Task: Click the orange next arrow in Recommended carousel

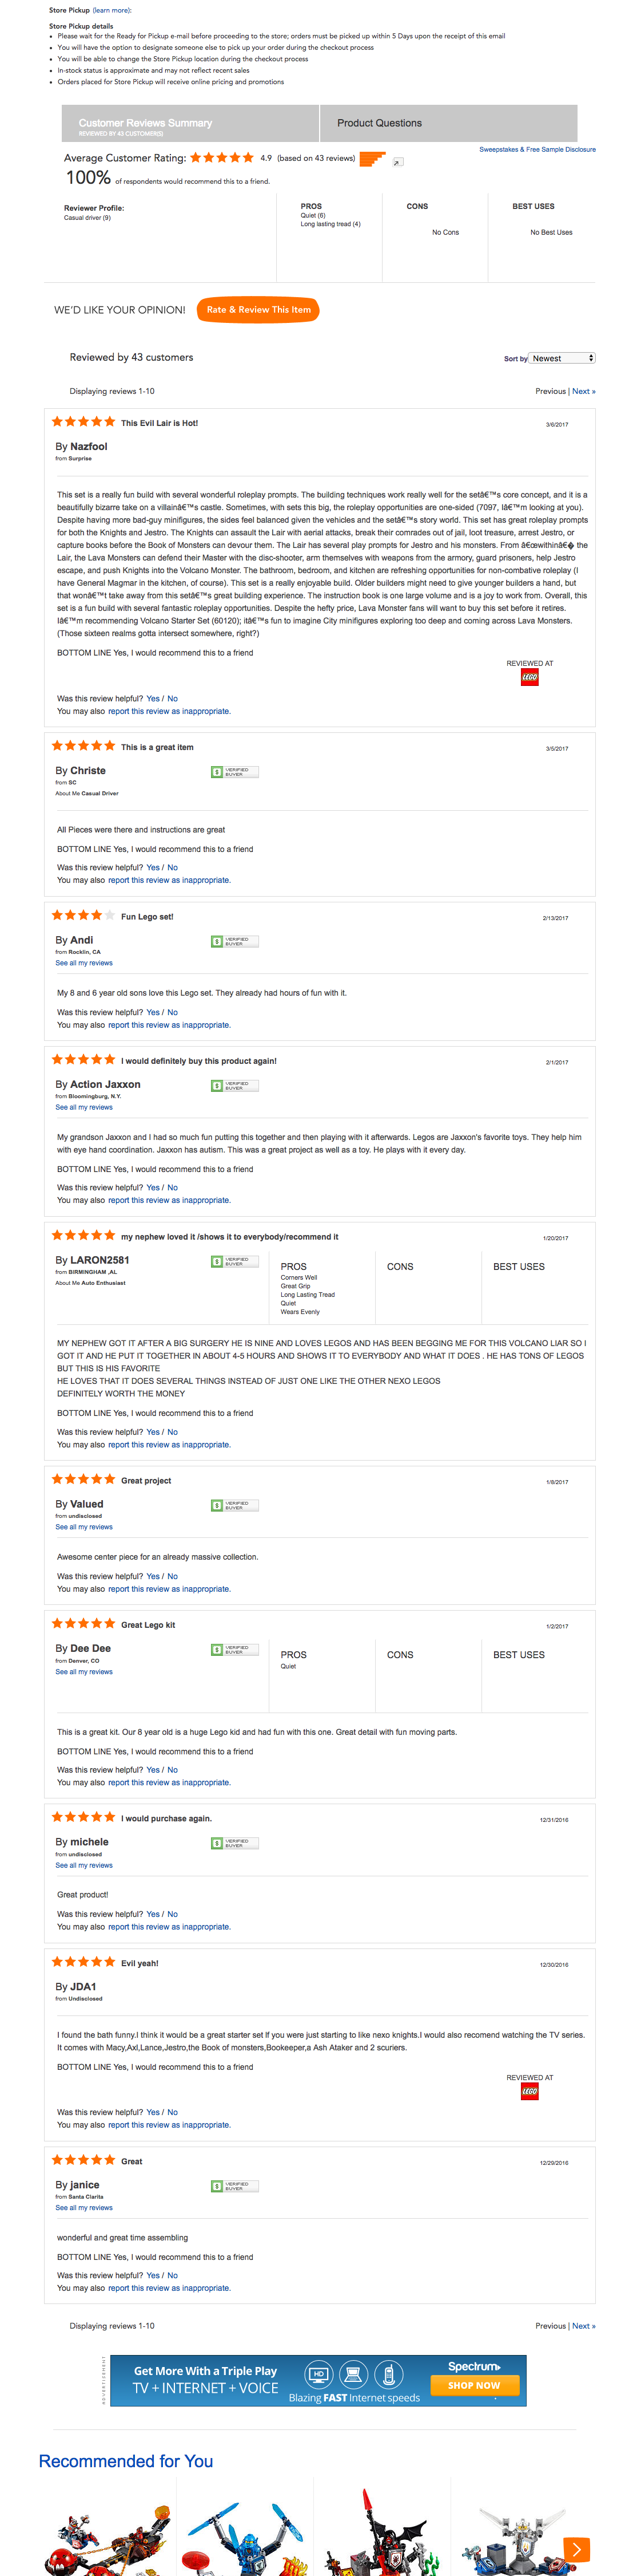Action: (x=576, y=2549)
